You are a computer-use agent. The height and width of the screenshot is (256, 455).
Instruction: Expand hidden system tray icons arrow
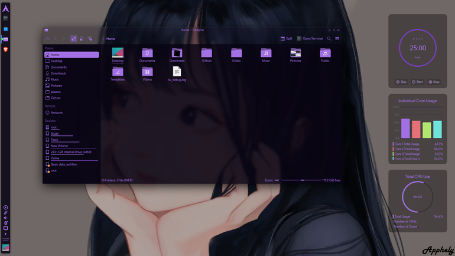click(x=5, y=234)
